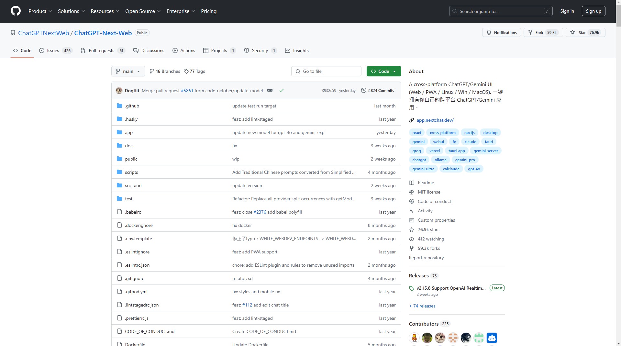Open the + 74 releases link
The width and height of the screenshot is (621, 346).
(422, 306)
